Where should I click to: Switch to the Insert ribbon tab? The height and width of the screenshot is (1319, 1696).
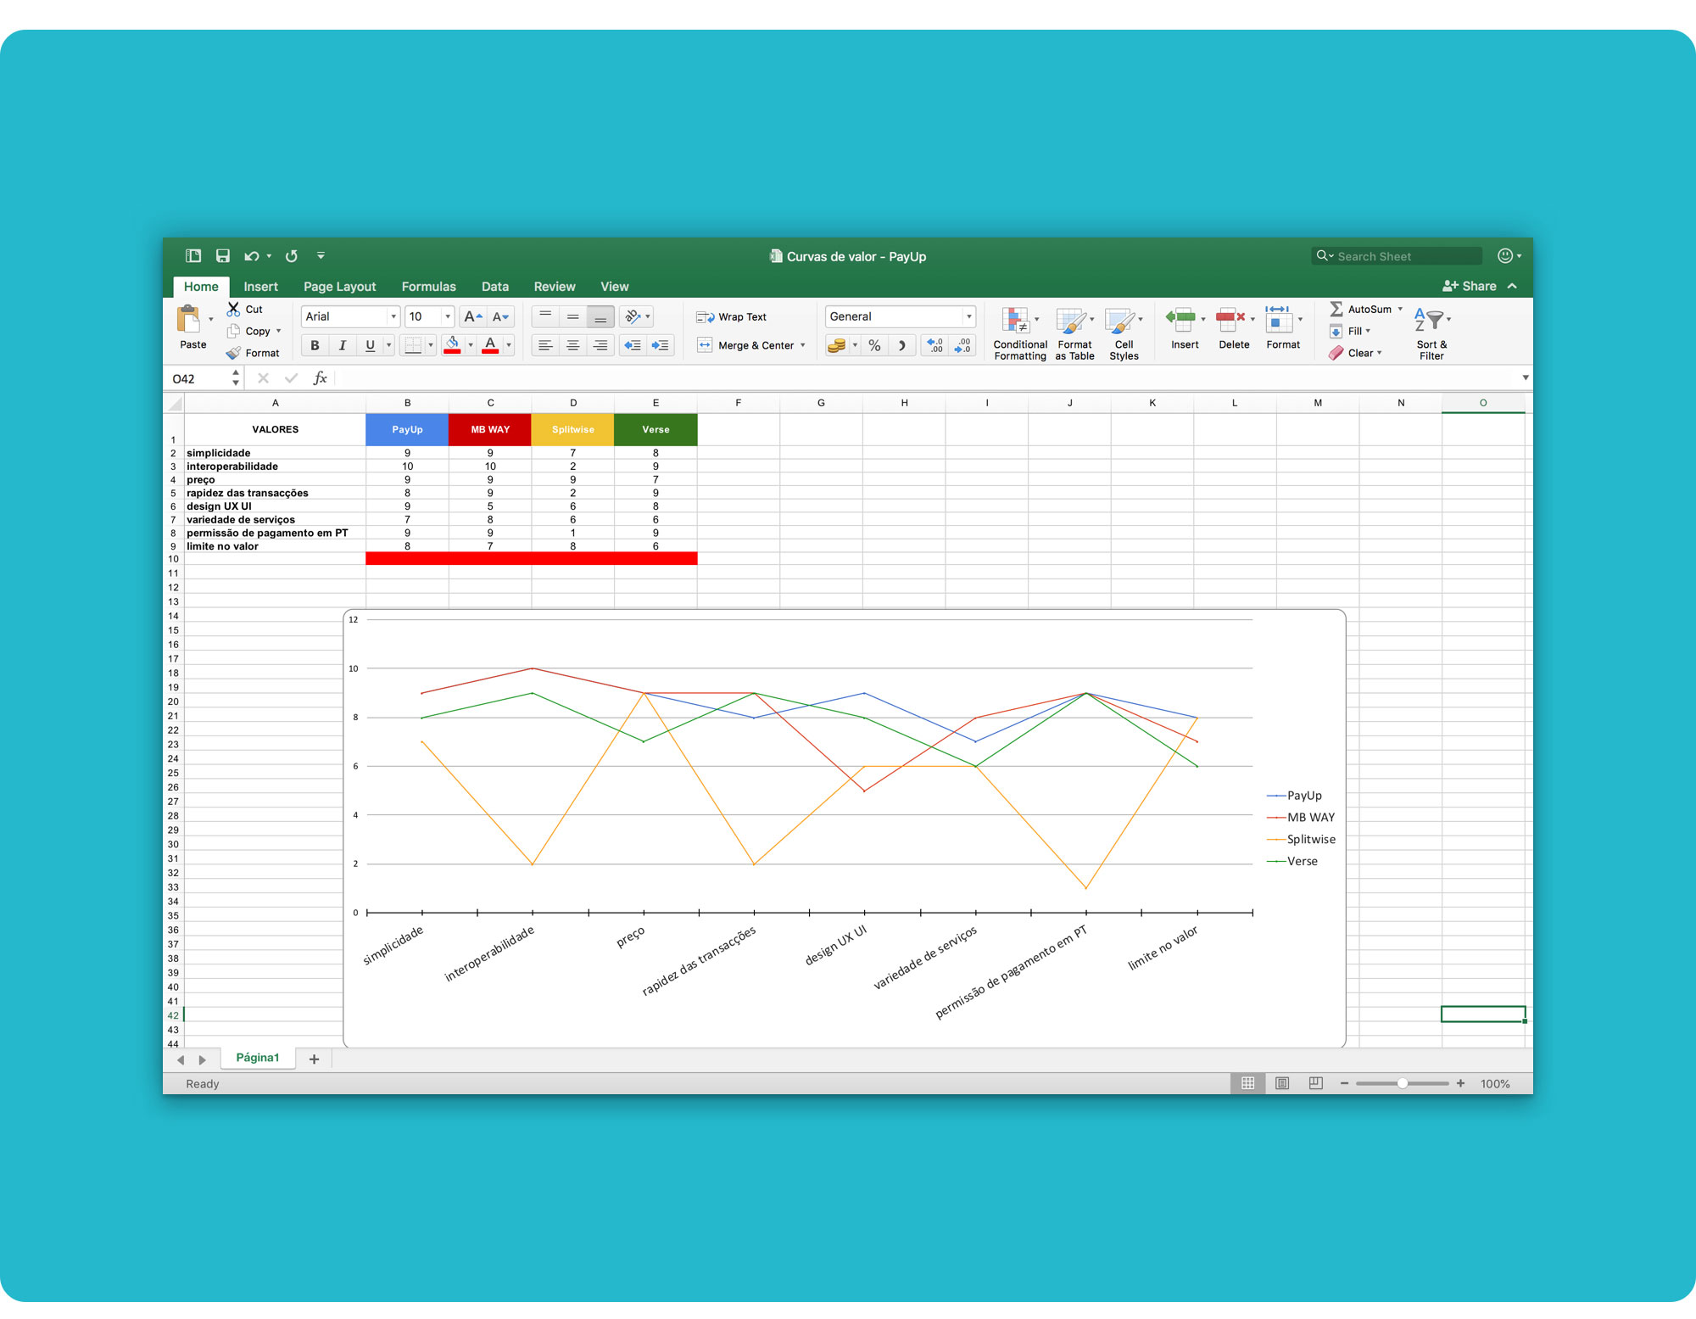260,287
